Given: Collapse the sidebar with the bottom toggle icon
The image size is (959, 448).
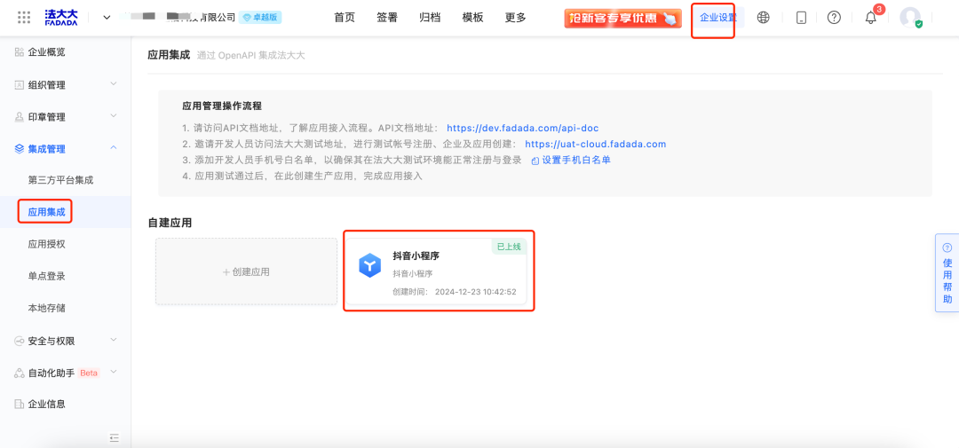Looking at the screenshot, I should pyautogui.click(x=114, y=437).
